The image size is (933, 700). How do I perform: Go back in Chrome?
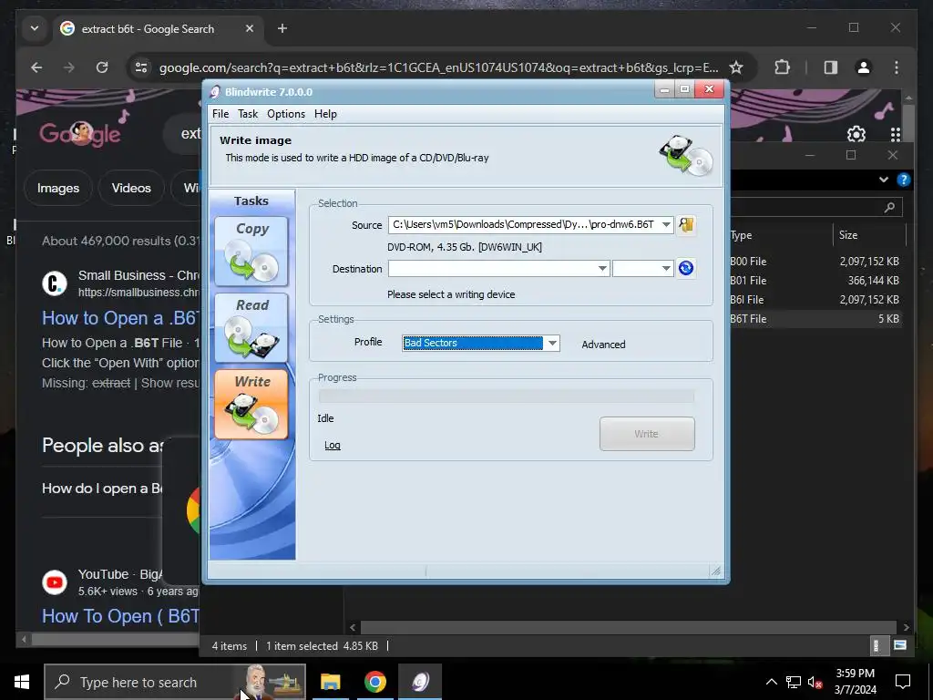coord(36,67)
